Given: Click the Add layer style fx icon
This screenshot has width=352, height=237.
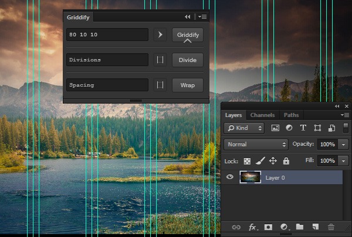Looking at the screenshot, I should [x=253, y=227].
